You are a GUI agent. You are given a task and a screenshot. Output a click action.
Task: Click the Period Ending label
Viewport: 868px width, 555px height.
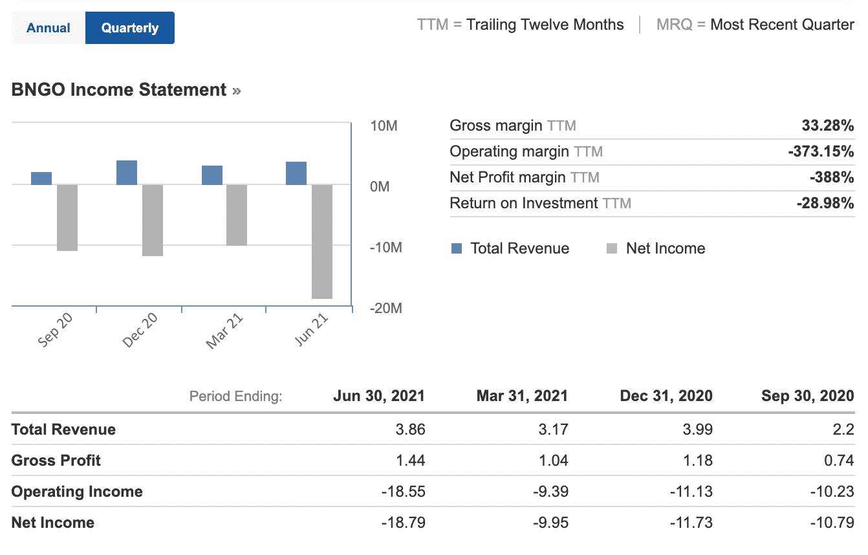tap(236, 397)
